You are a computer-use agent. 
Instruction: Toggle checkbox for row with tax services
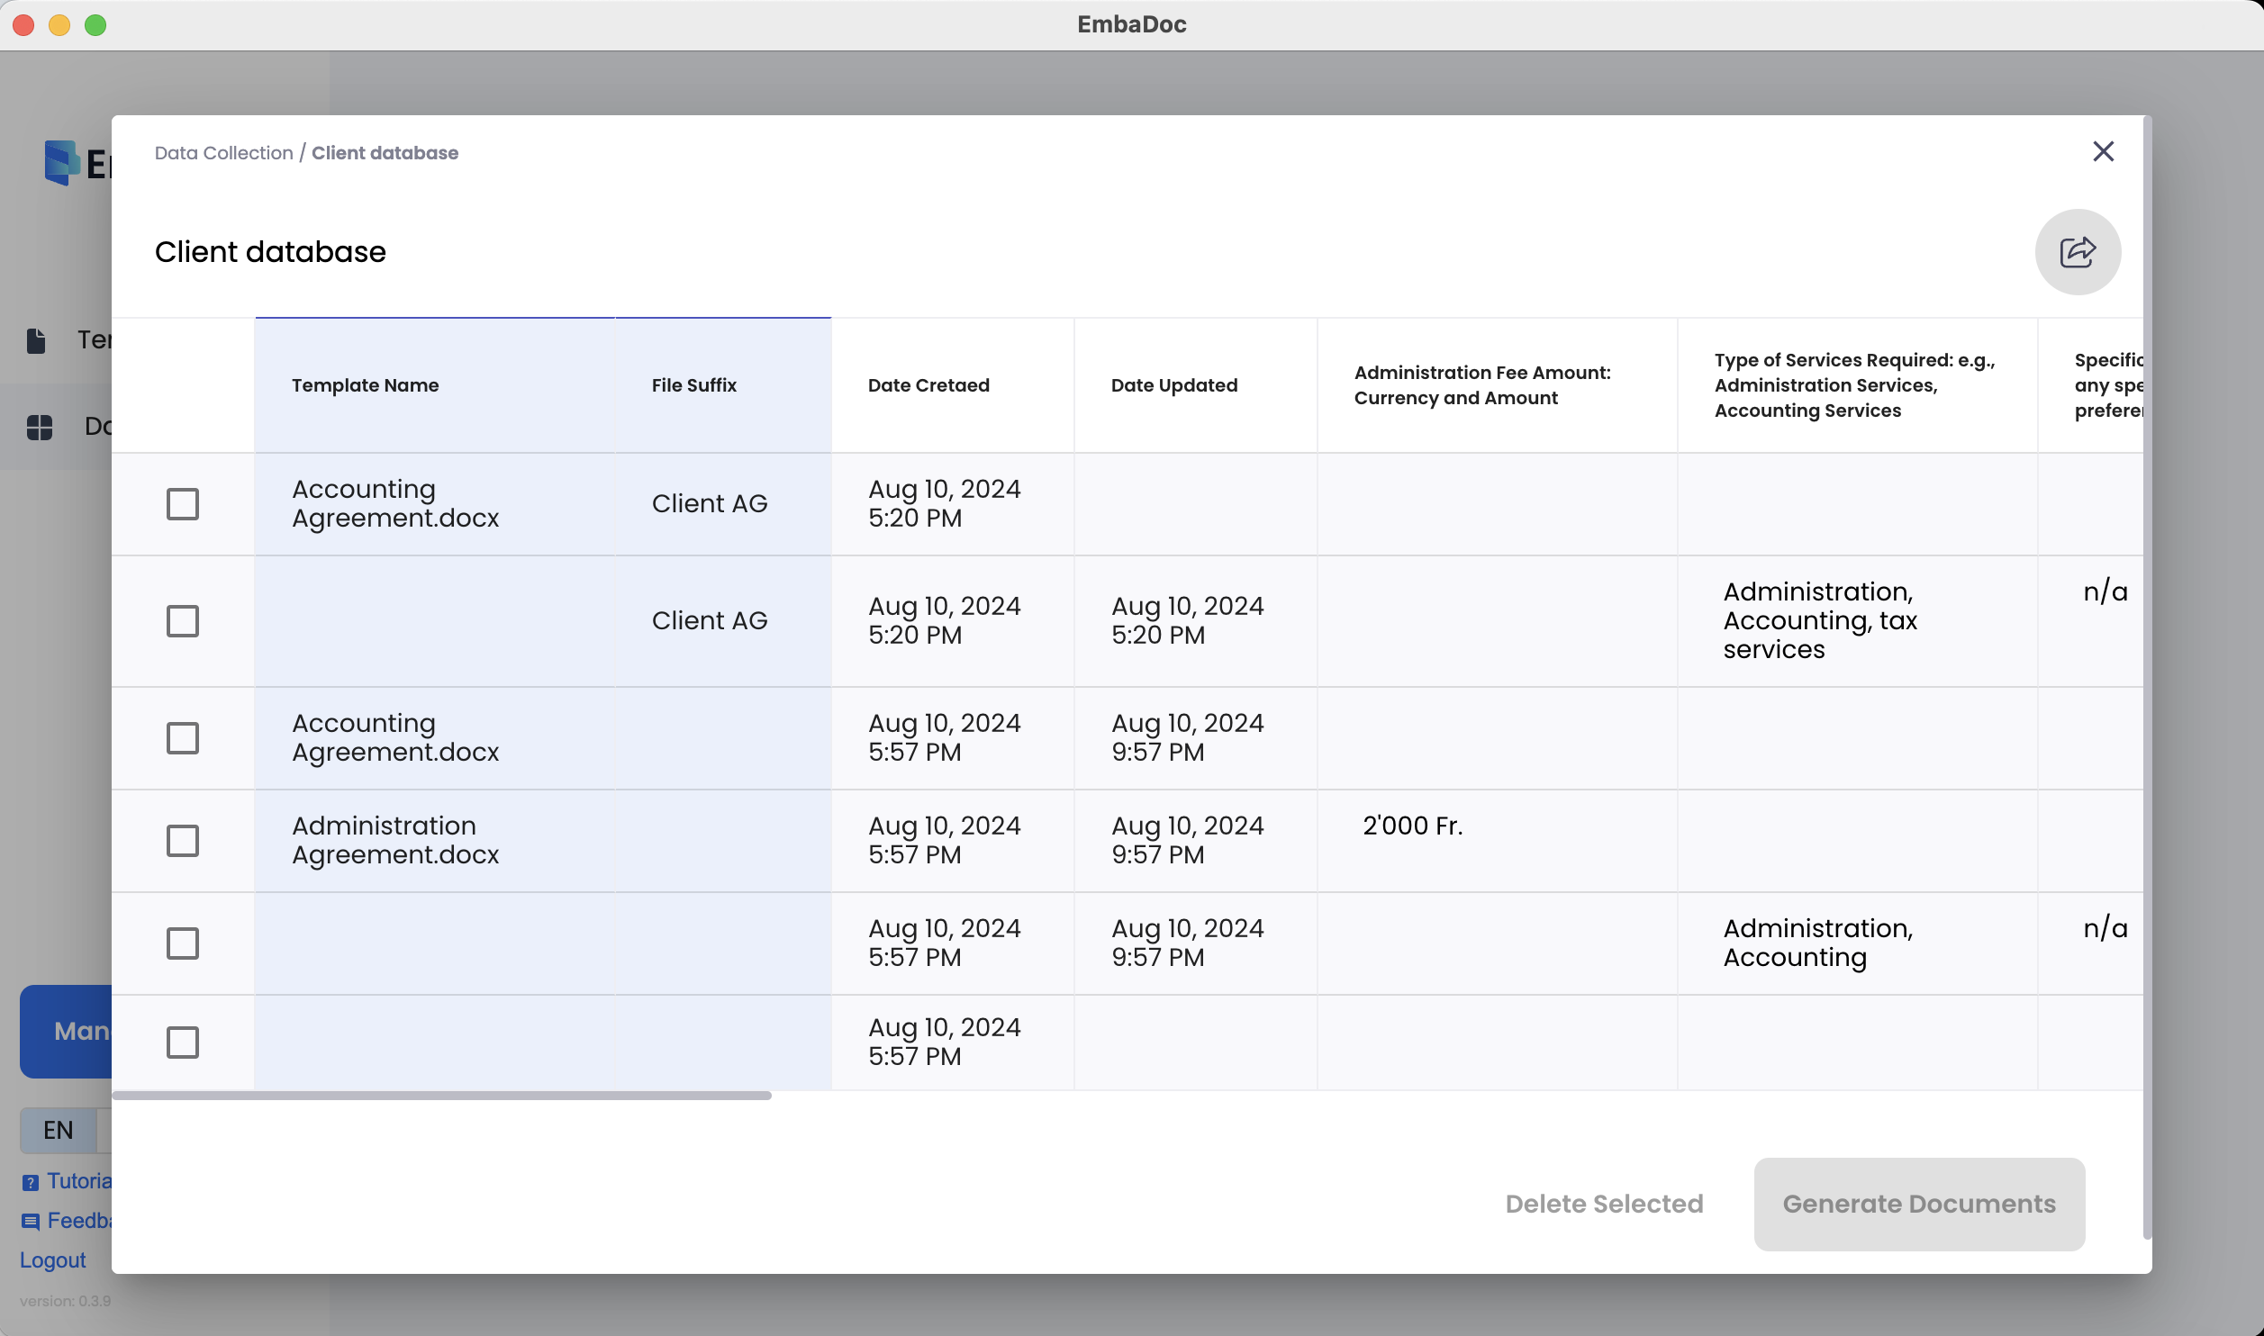[x=183, y=621]
